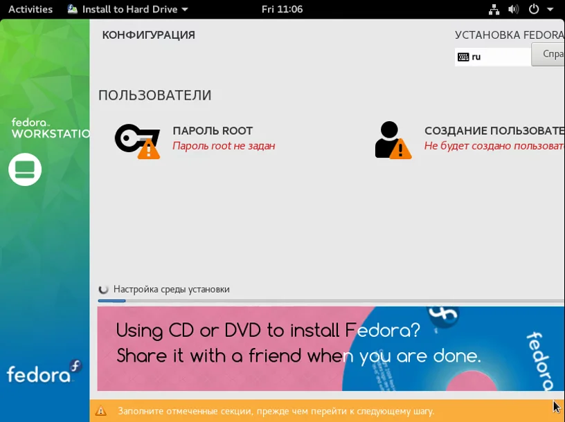Click the keyboard layout icon next to ru
The image size is (565, 422).
click(x=463, y=57)
